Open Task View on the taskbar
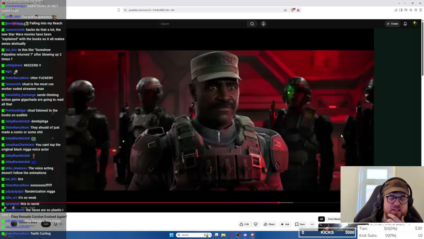The width and height of the screenshot is (424, 239). pyautogui.click(x=216, y=235)
